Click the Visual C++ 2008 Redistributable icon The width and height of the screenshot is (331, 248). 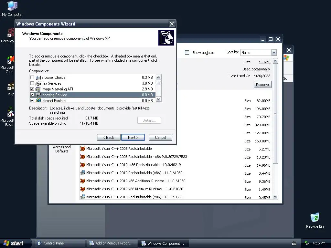coord(83,157)
